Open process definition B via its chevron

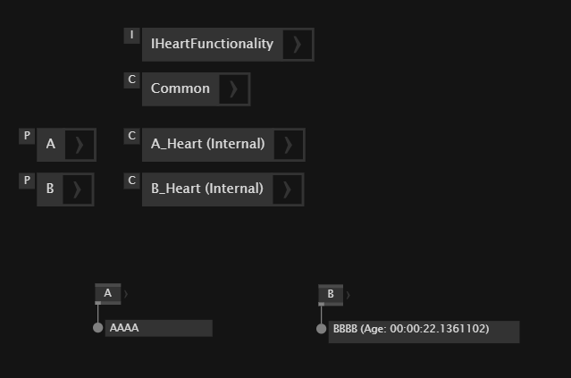[x=78, y=189]
